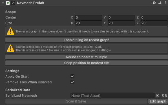Select the Size Z input field
Image resolution: width=168 pixels, height=105 pixels.
(x=154, y=23)
